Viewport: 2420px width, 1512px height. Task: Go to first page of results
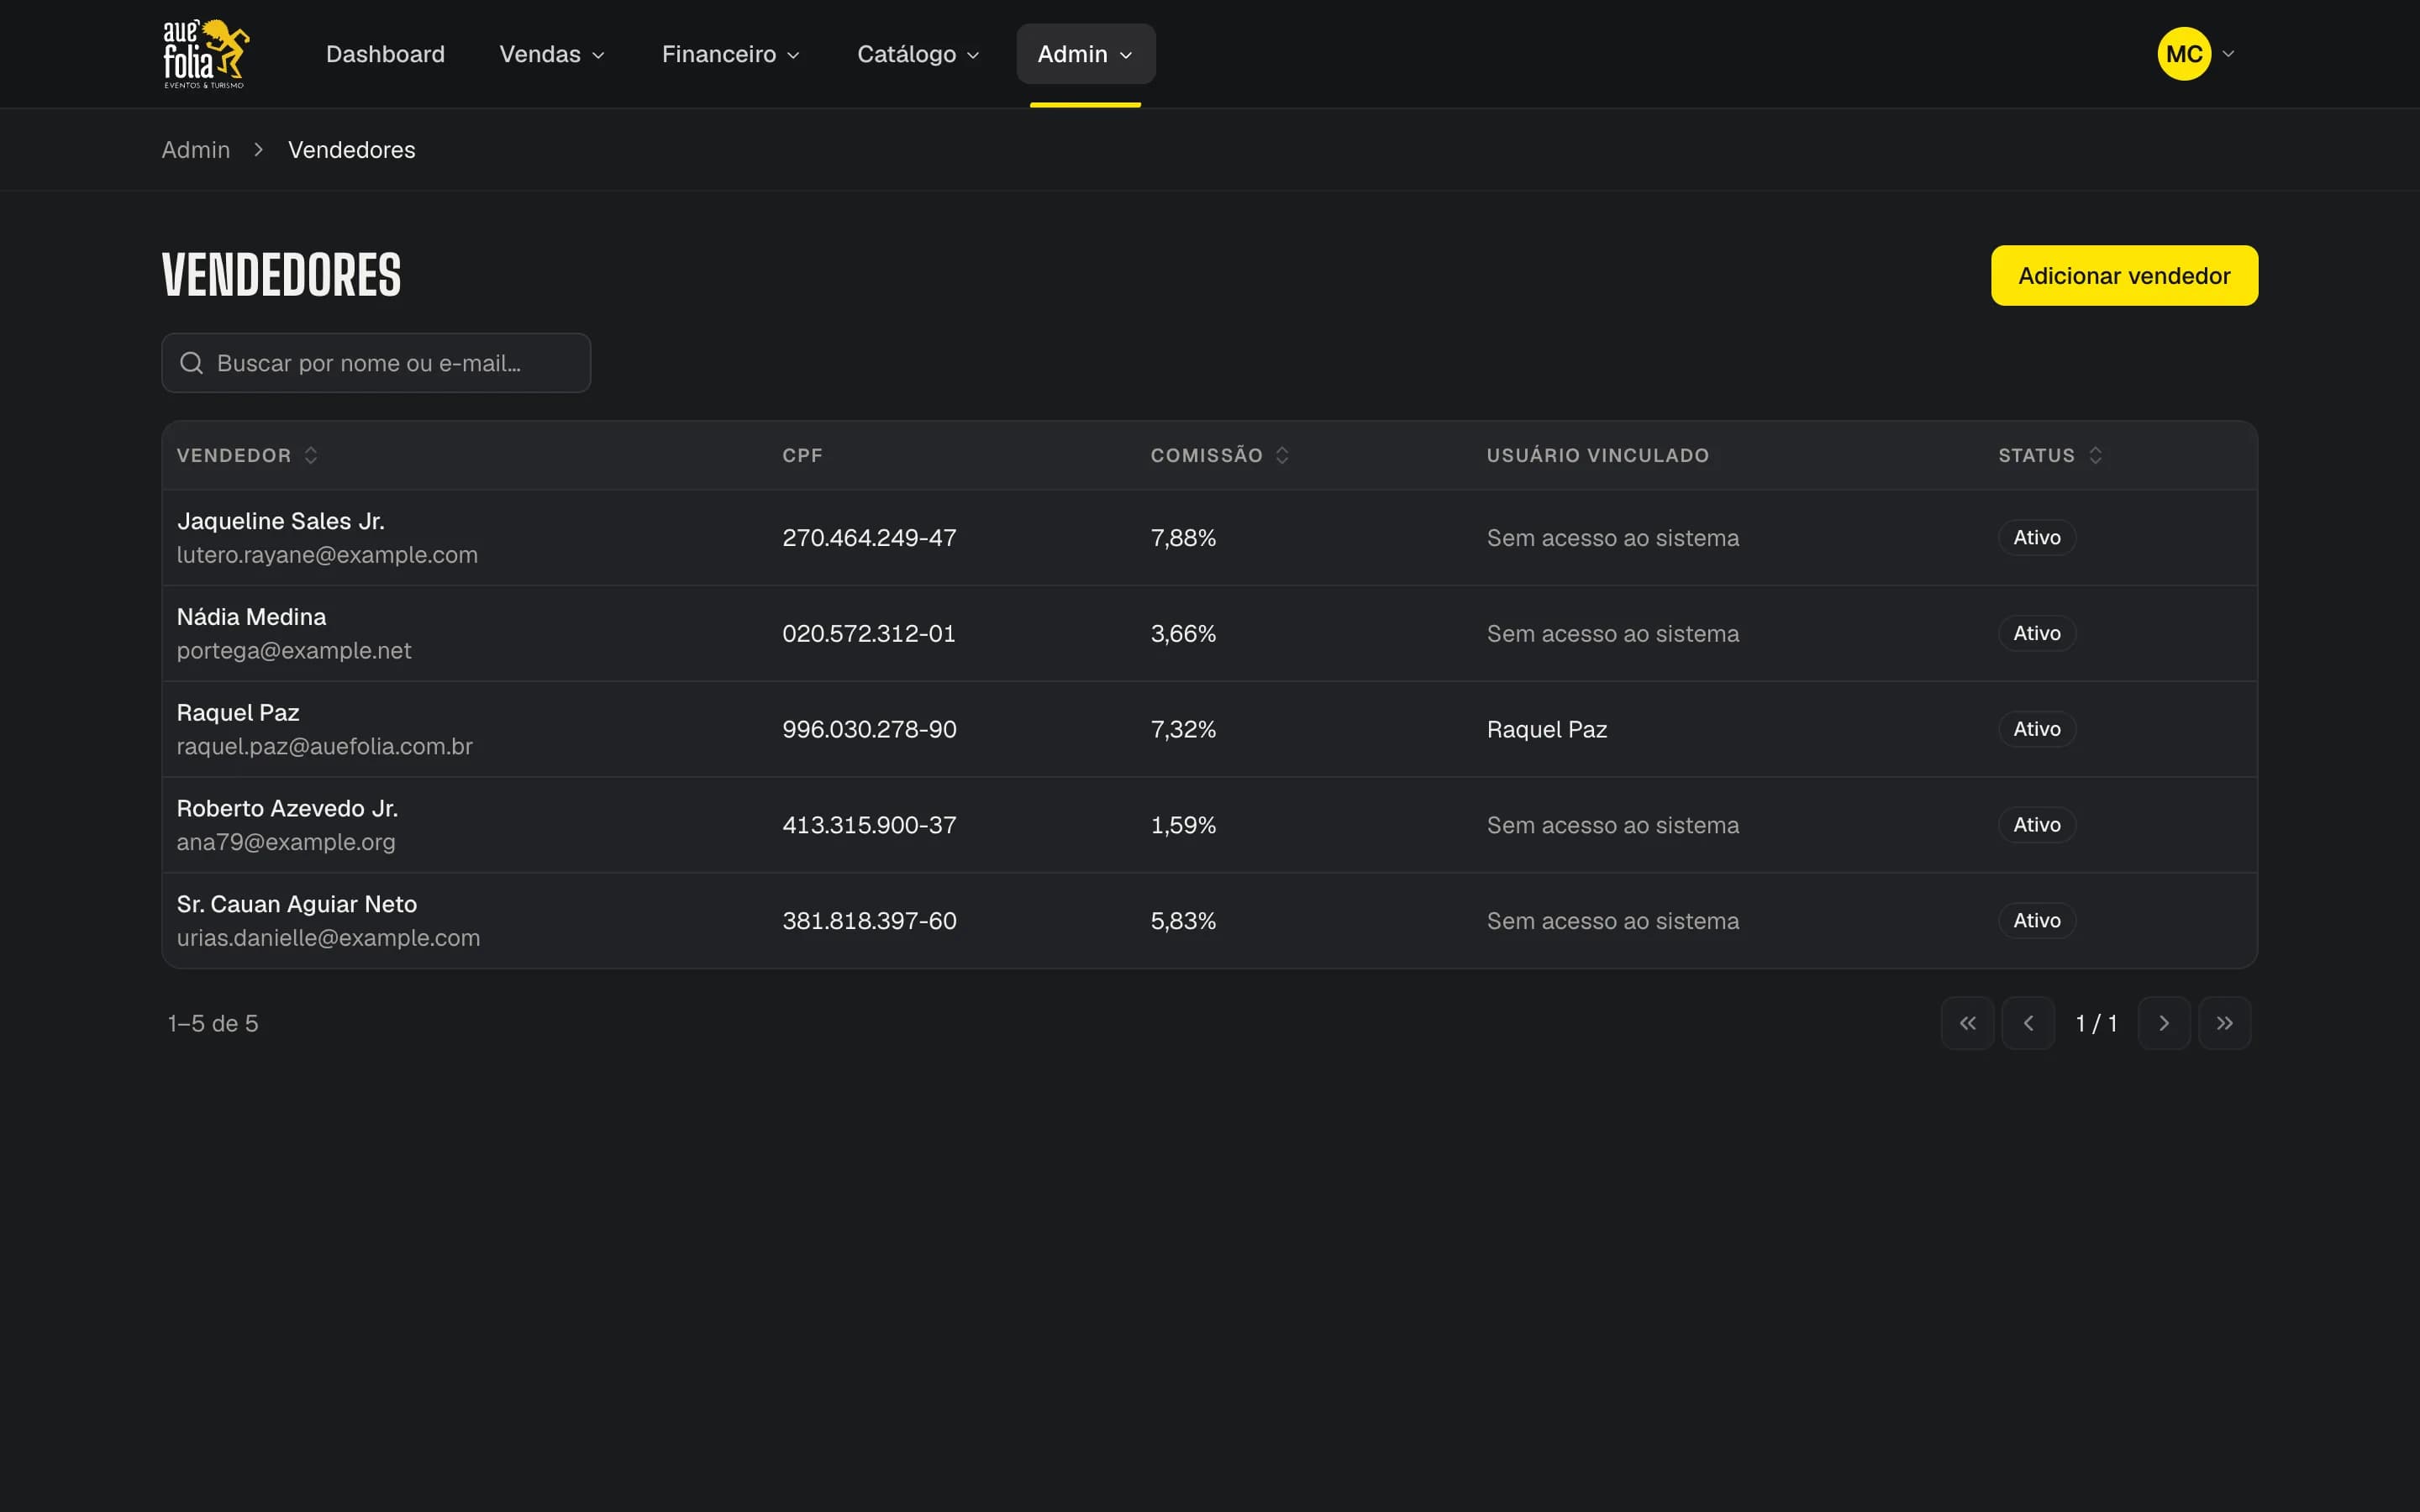[x=1967, y=1023]
